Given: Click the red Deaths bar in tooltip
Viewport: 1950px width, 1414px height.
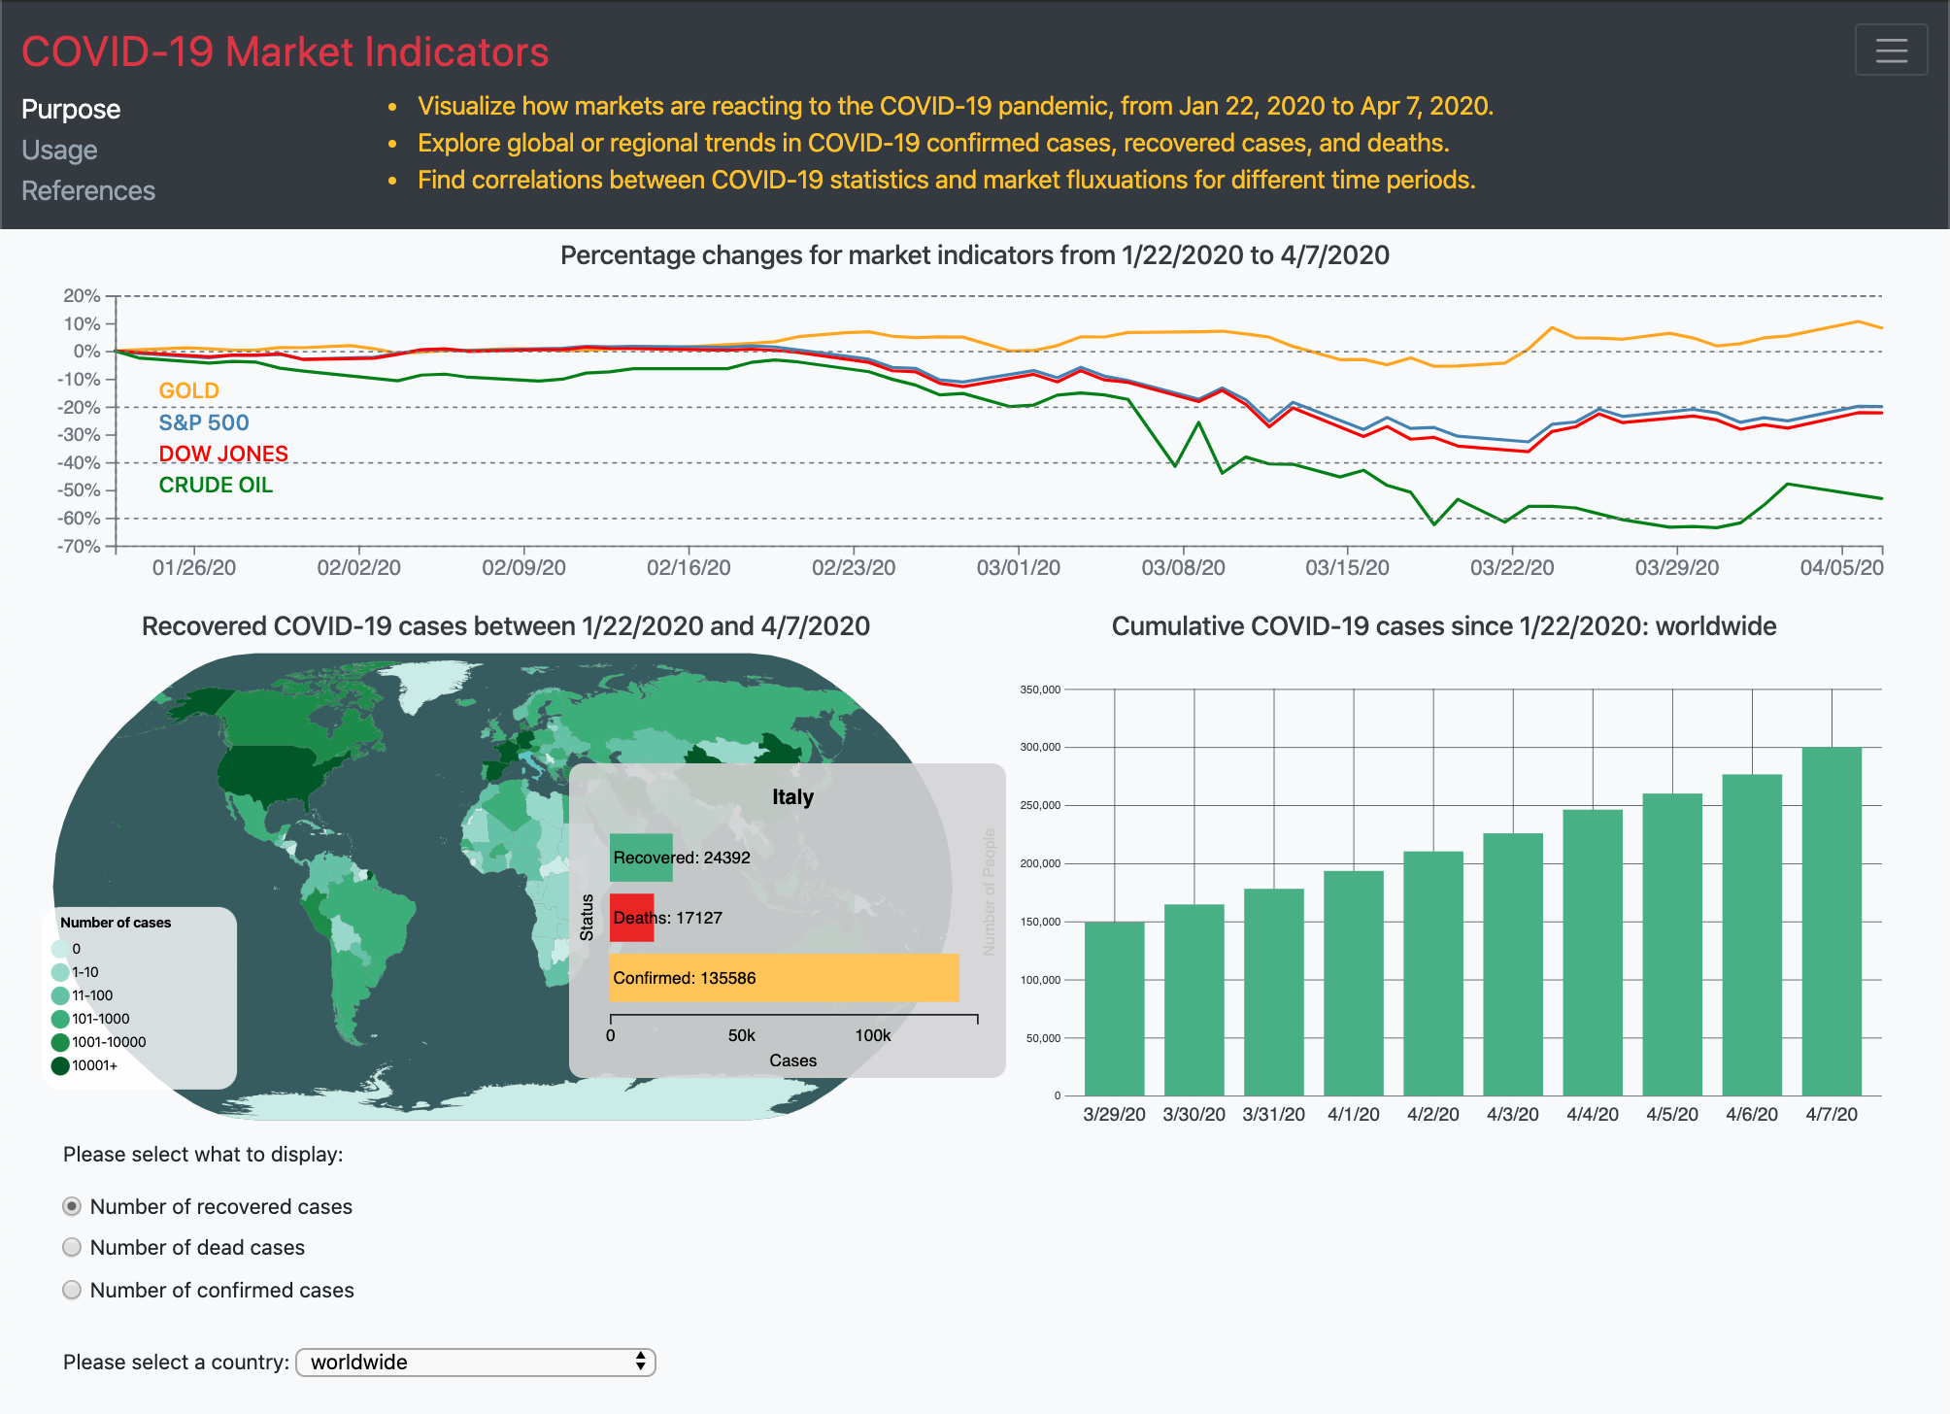Looking at the screenshot, I should [x=631, y=918].
